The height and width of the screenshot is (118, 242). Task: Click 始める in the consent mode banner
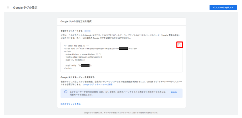pos(174,92)
